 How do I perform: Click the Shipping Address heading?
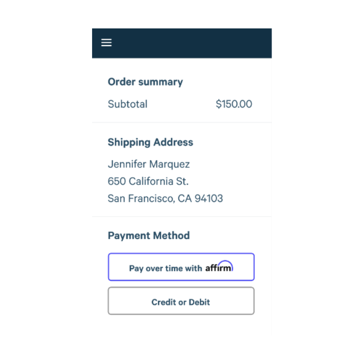150,142
